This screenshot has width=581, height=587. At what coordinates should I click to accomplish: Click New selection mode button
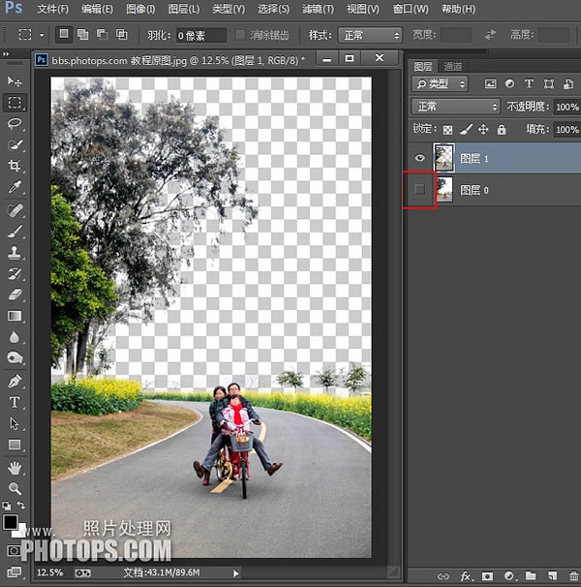pyautogui.click(x=64, y=34)
